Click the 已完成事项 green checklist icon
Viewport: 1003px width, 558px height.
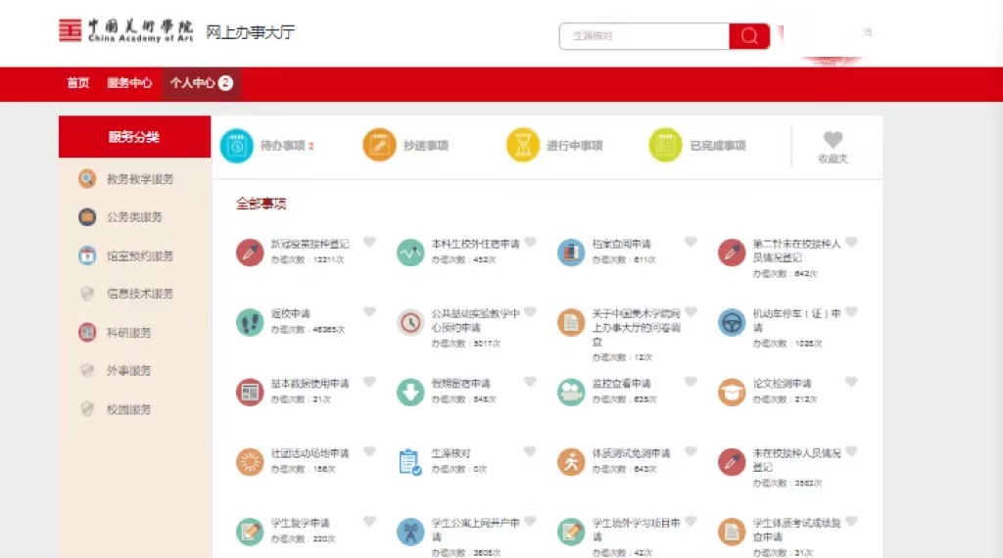(665, 145)
